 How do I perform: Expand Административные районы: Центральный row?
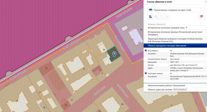(175, 85)
